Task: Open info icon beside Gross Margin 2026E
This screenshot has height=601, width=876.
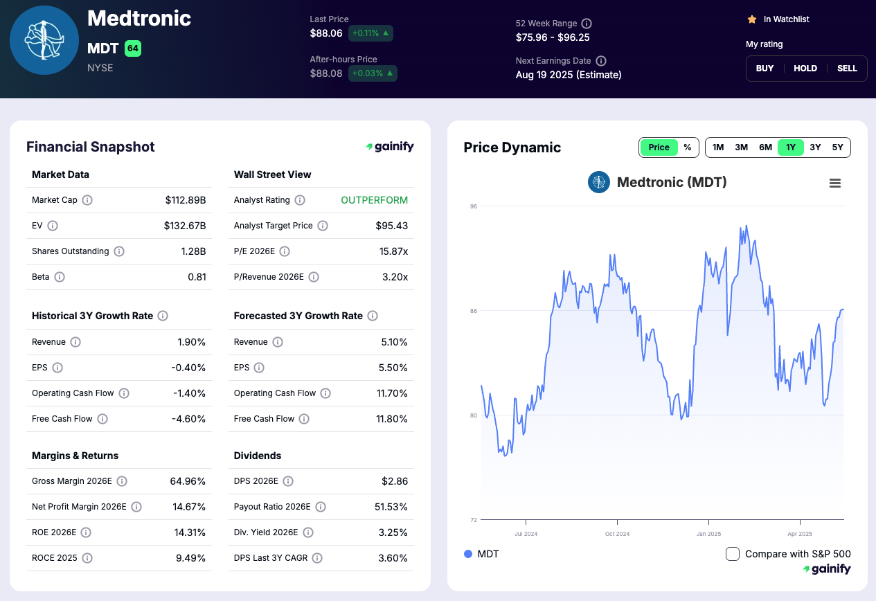Action: tap(122, 481)
